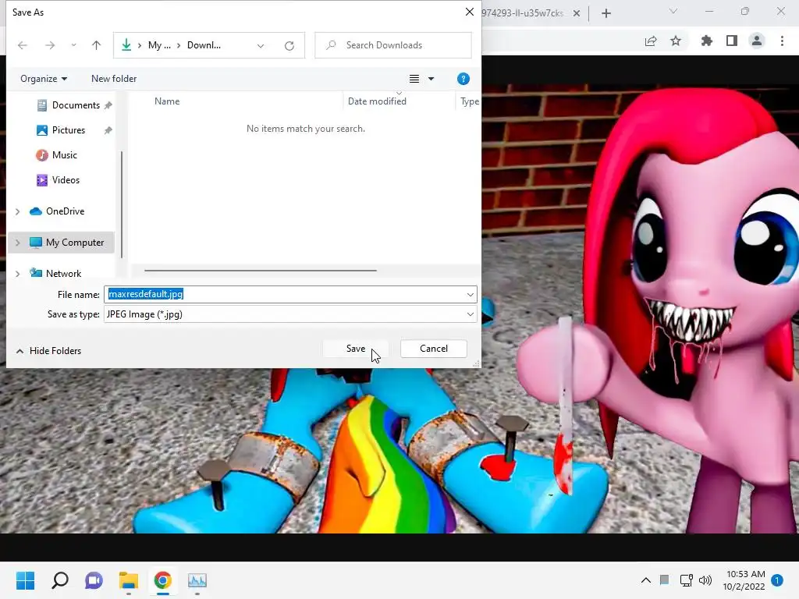Open the more view options arrow
799x599 pixels.
pos(431,79)
